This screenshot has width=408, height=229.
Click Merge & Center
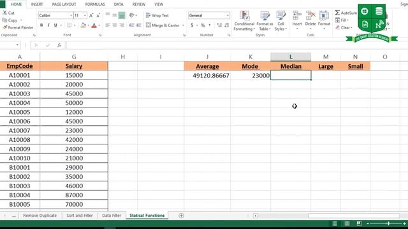click(163, 25)
